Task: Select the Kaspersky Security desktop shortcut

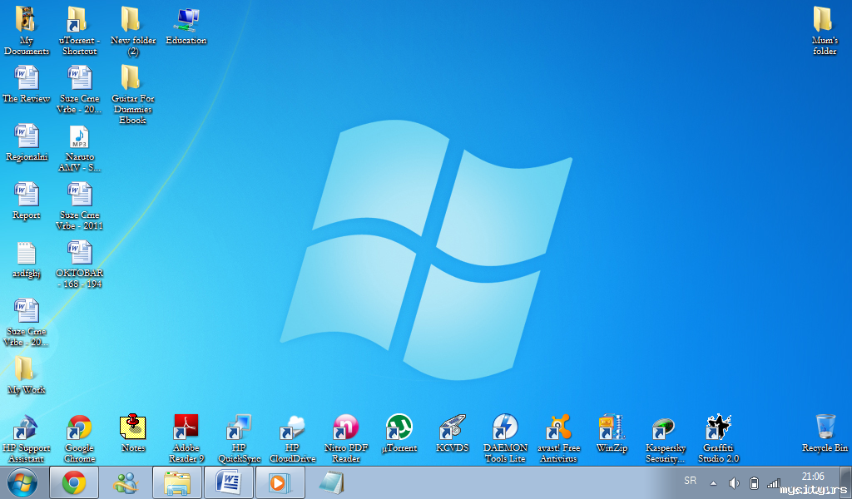Action: [x=665, y=428]
